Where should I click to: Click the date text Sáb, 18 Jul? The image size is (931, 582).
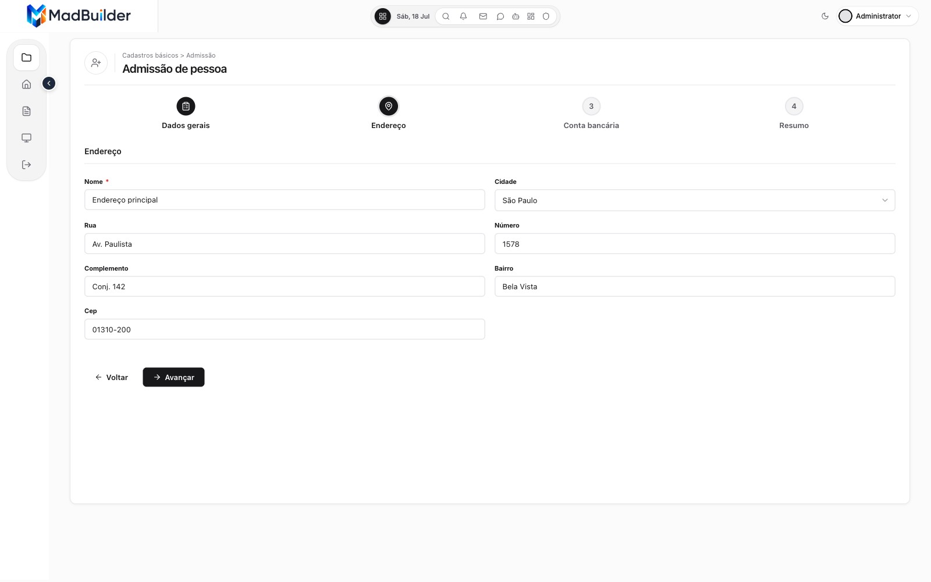[413, 16]
